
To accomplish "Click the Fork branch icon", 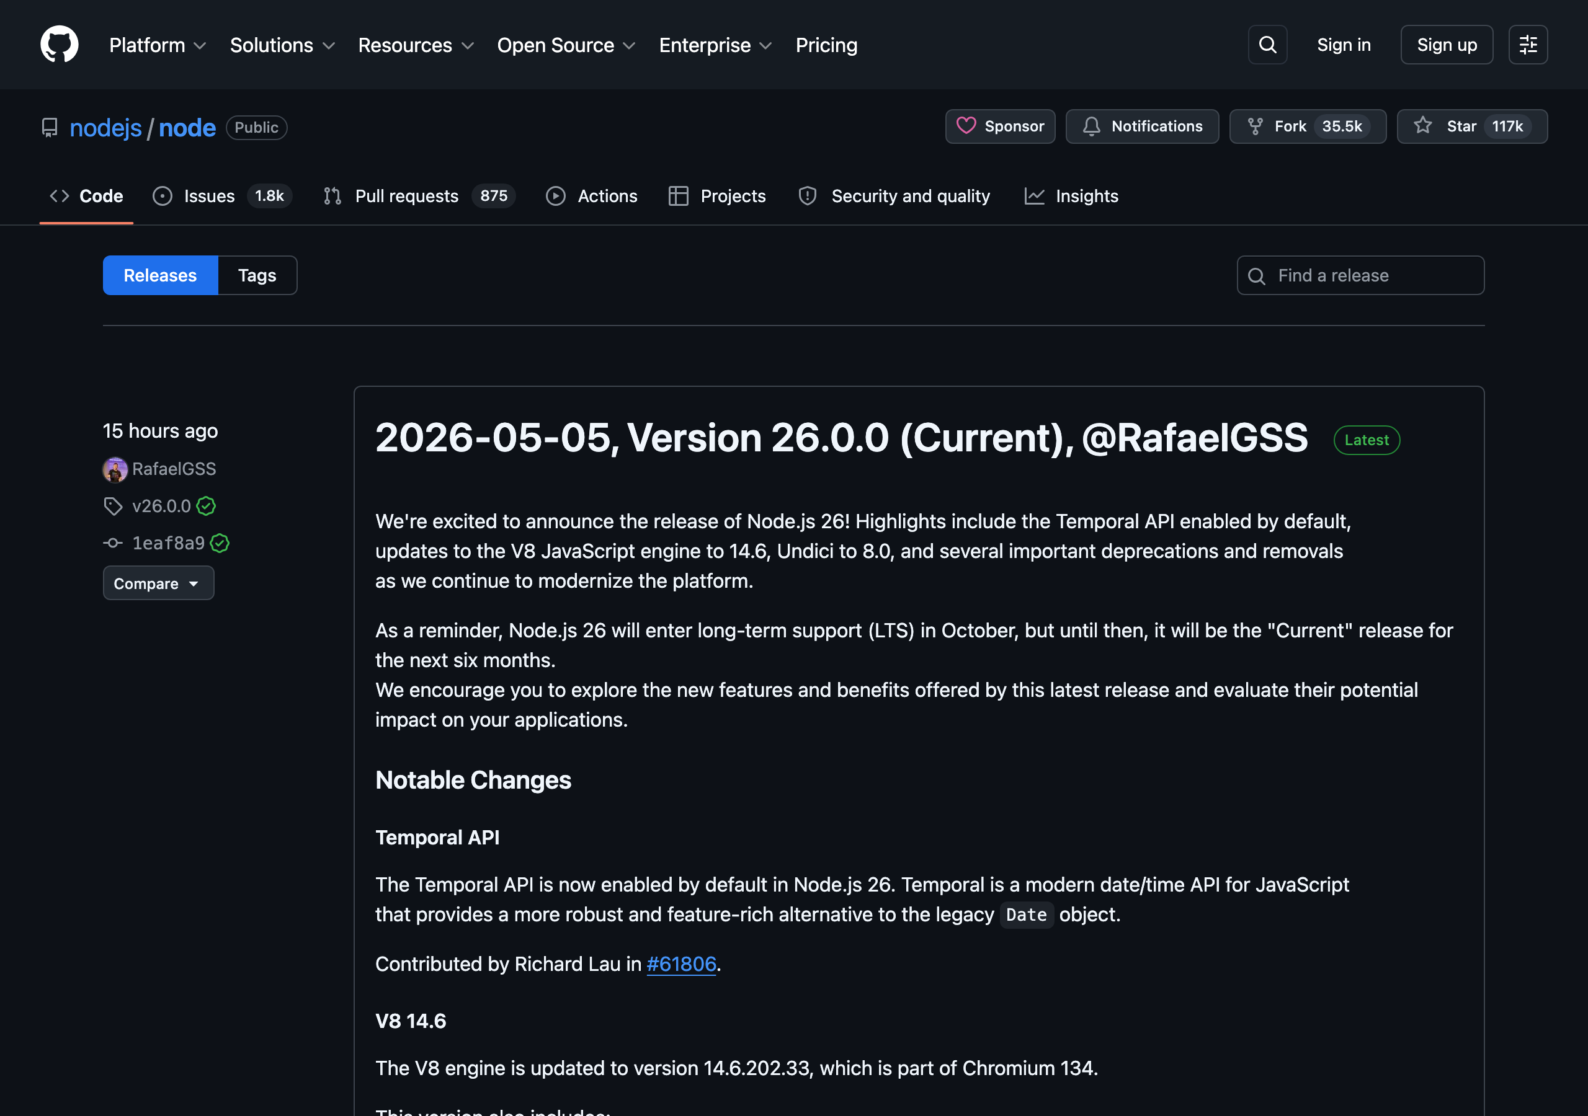I will point(1255,126).
